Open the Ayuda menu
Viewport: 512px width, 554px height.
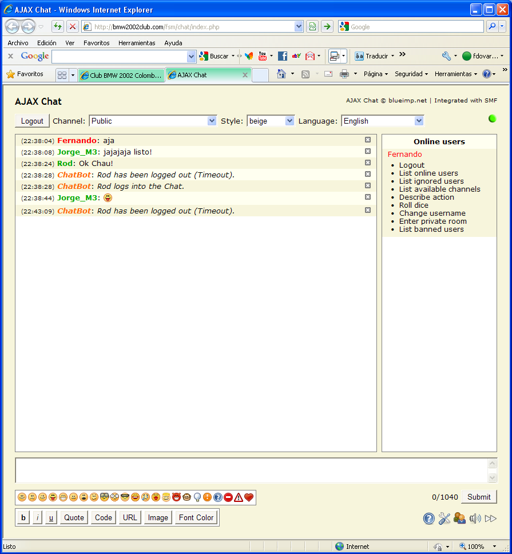click(x=173, y=43)
